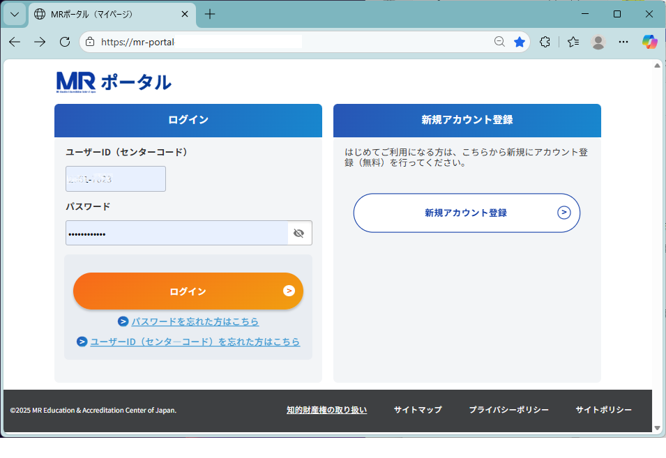Open the browser Extensions icon
Image resolution: width=666 pixels, height=458 pixels.
pyautogui.click(x=545, y=42)
